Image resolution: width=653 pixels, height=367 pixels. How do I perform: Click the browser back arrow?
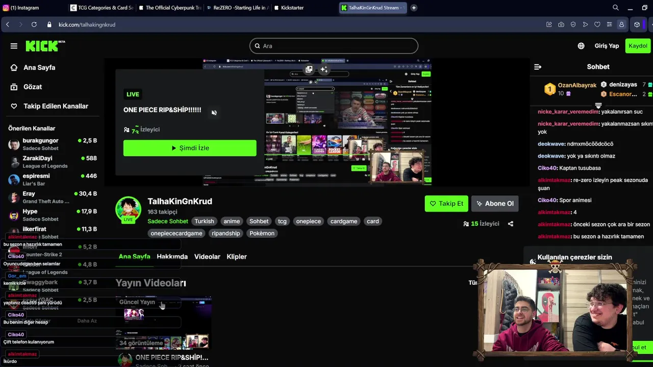click(8, 24)
